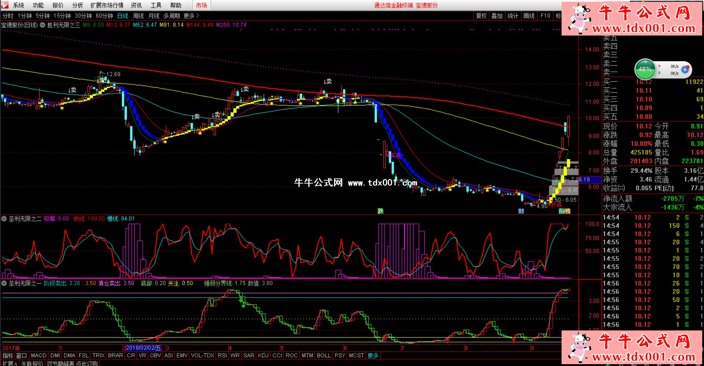The image size is (704, 366).
Task: Open the 帮助 menu
Action: point(176,5)
